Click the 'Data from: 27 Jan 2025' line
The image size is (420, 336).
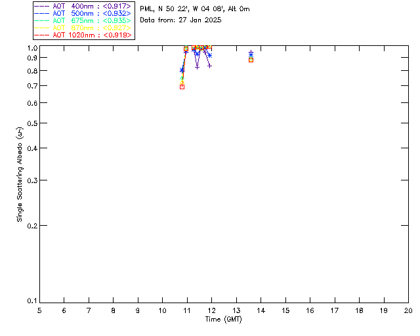[180, 20]
